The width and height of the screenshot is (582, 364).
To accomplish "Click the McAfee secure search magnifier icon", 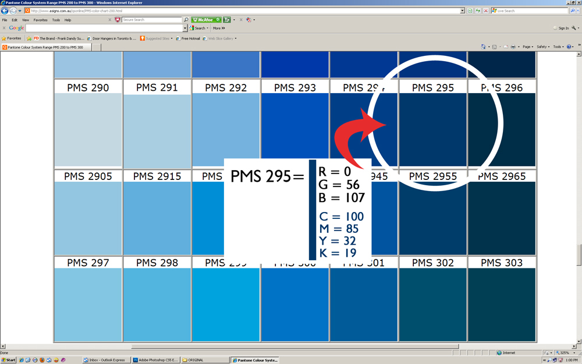I will coord(186,20).
